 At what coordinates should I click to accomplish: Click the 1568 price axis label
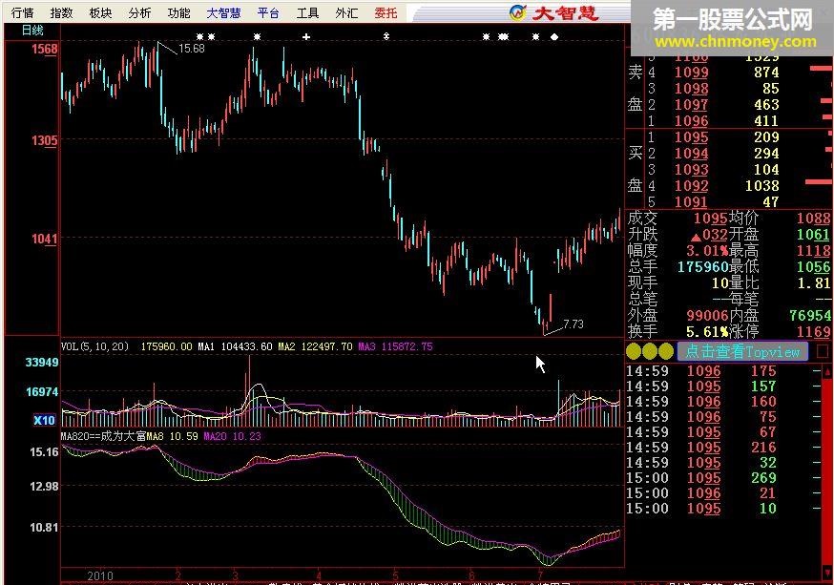click(x=44, y=49)
